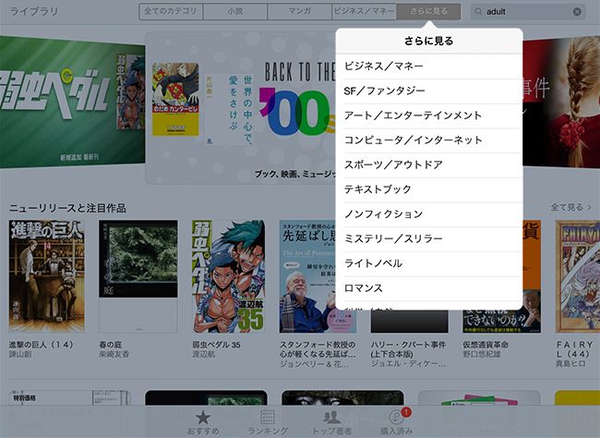Open FAIRY TAIL (44) book cover
This screenshot has width=600, height=438.
click(578, 276)
